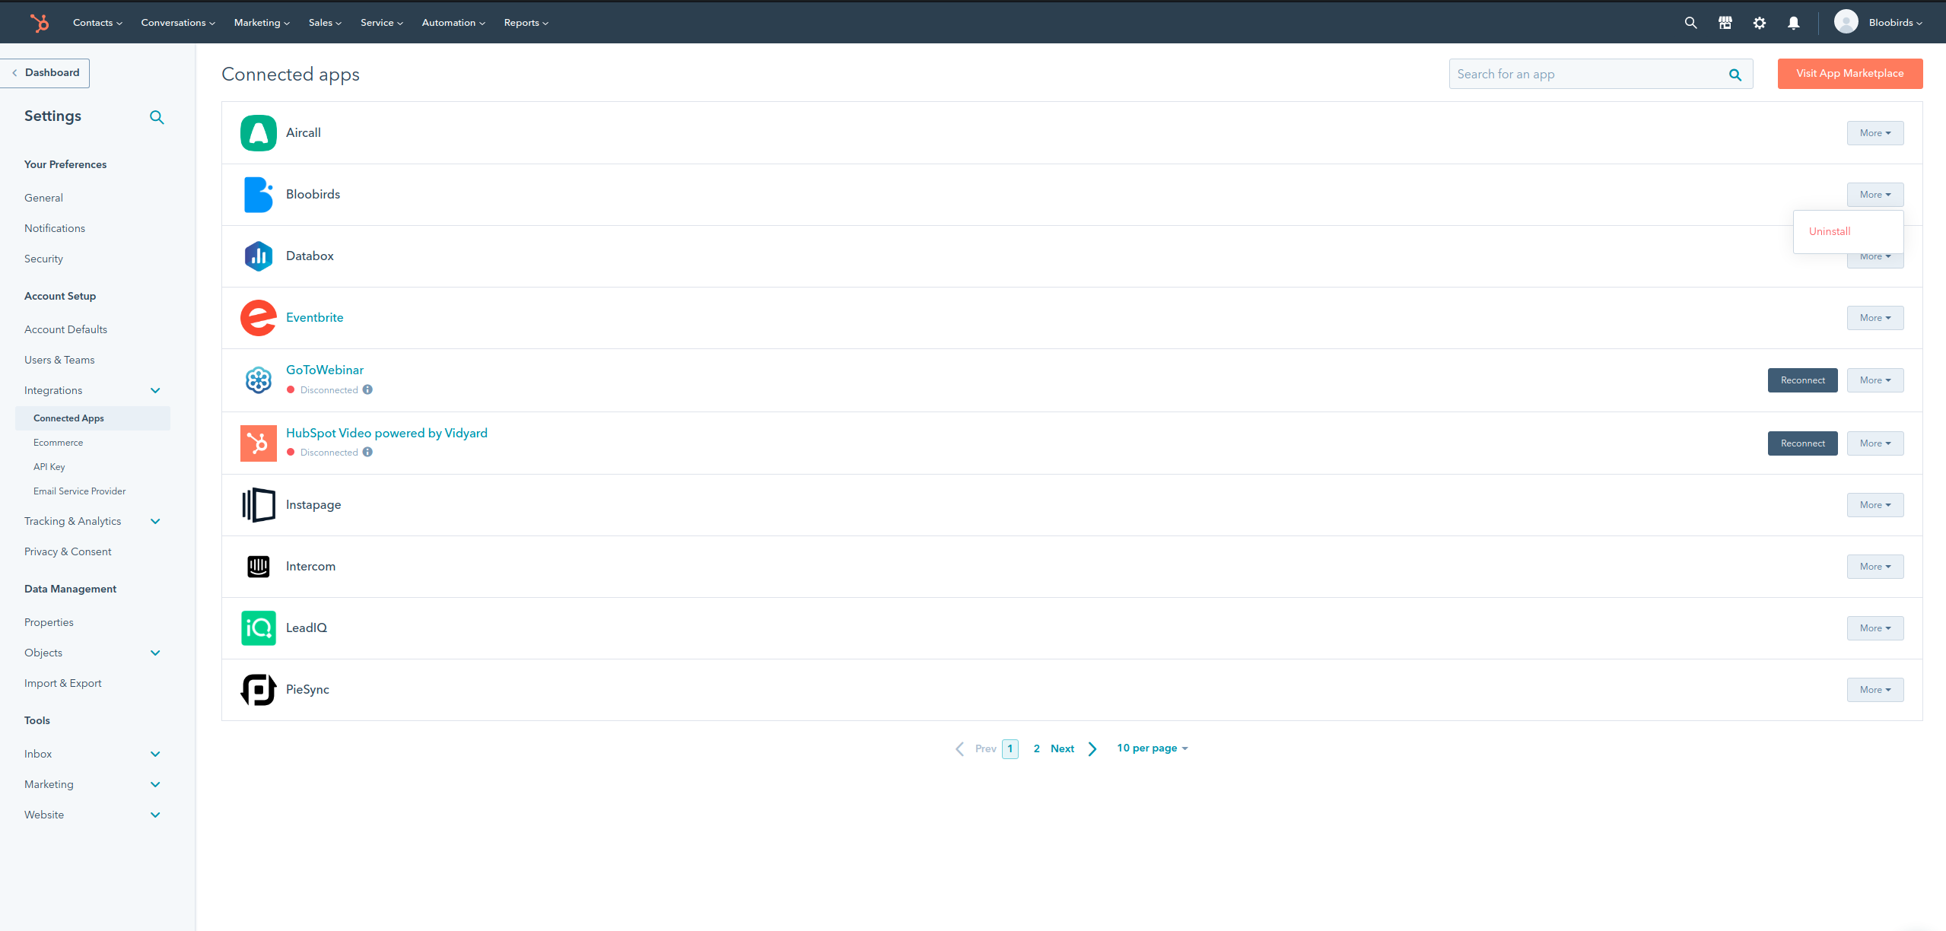Expand Tracking & Analytics section
Screen dimensions: 1946x931
(x=155, y=522)
